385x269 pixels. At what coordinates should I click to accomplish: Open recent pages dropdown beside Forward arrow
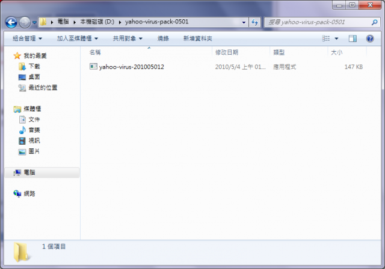pyautogui.click(x=34, y=22)
